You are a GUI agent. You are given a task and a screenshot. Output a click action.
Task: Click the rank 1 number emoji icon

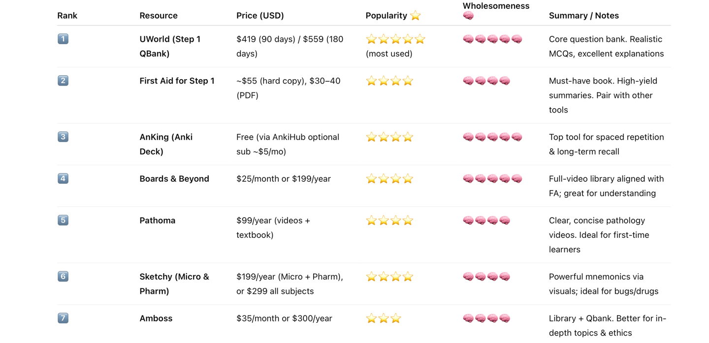tap(63, 39)
